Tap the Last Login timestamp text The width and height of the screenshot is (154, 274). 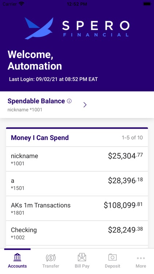pyautogui.click(x=53, y=79)
